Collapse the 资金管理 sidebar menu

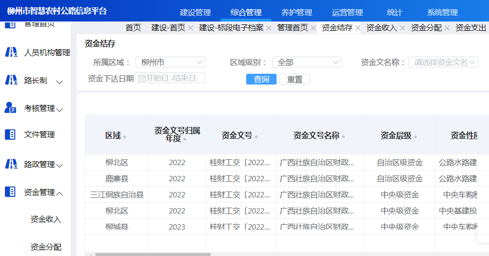tap(60, 193)
